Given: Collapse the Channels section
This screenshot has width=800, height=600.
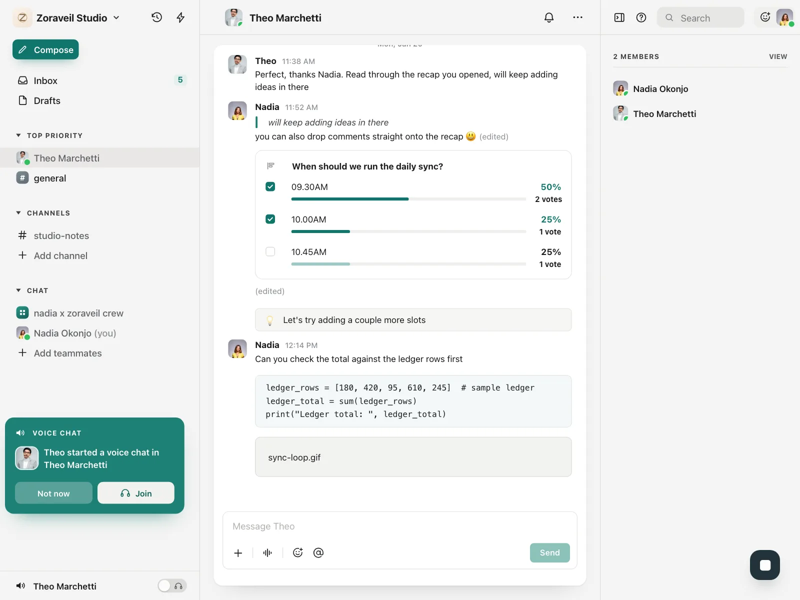Looking at the screenshot, I should pyautogui.click(x=18, y=213).
